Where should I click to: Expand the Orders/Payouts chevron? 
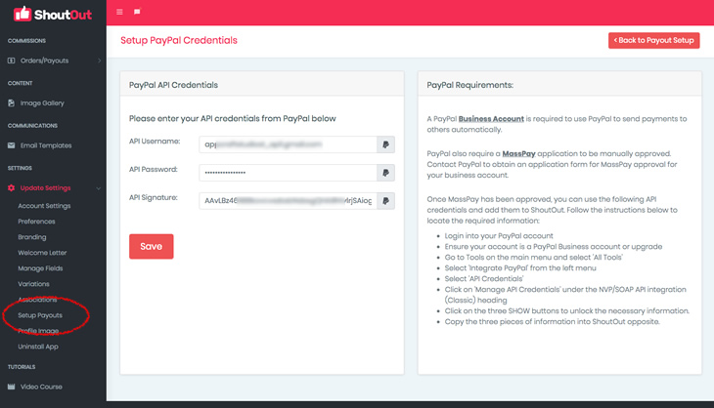(99, 61)
